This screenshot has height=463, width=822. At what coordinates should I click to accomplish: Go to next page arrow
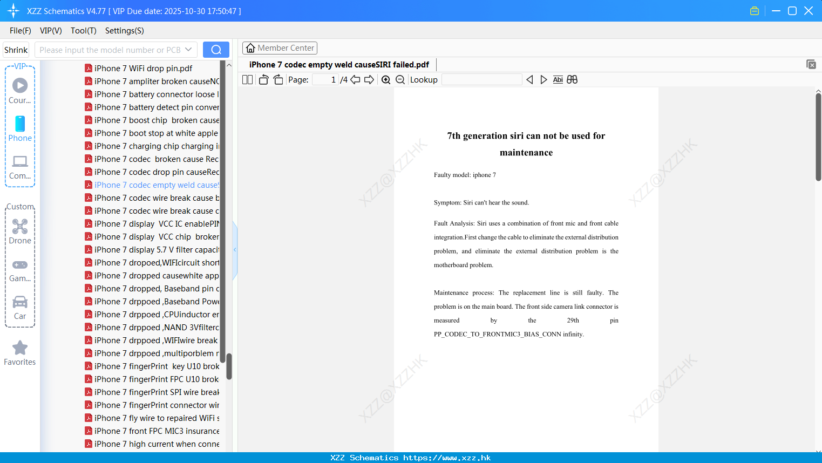click(x=369, y=80)
